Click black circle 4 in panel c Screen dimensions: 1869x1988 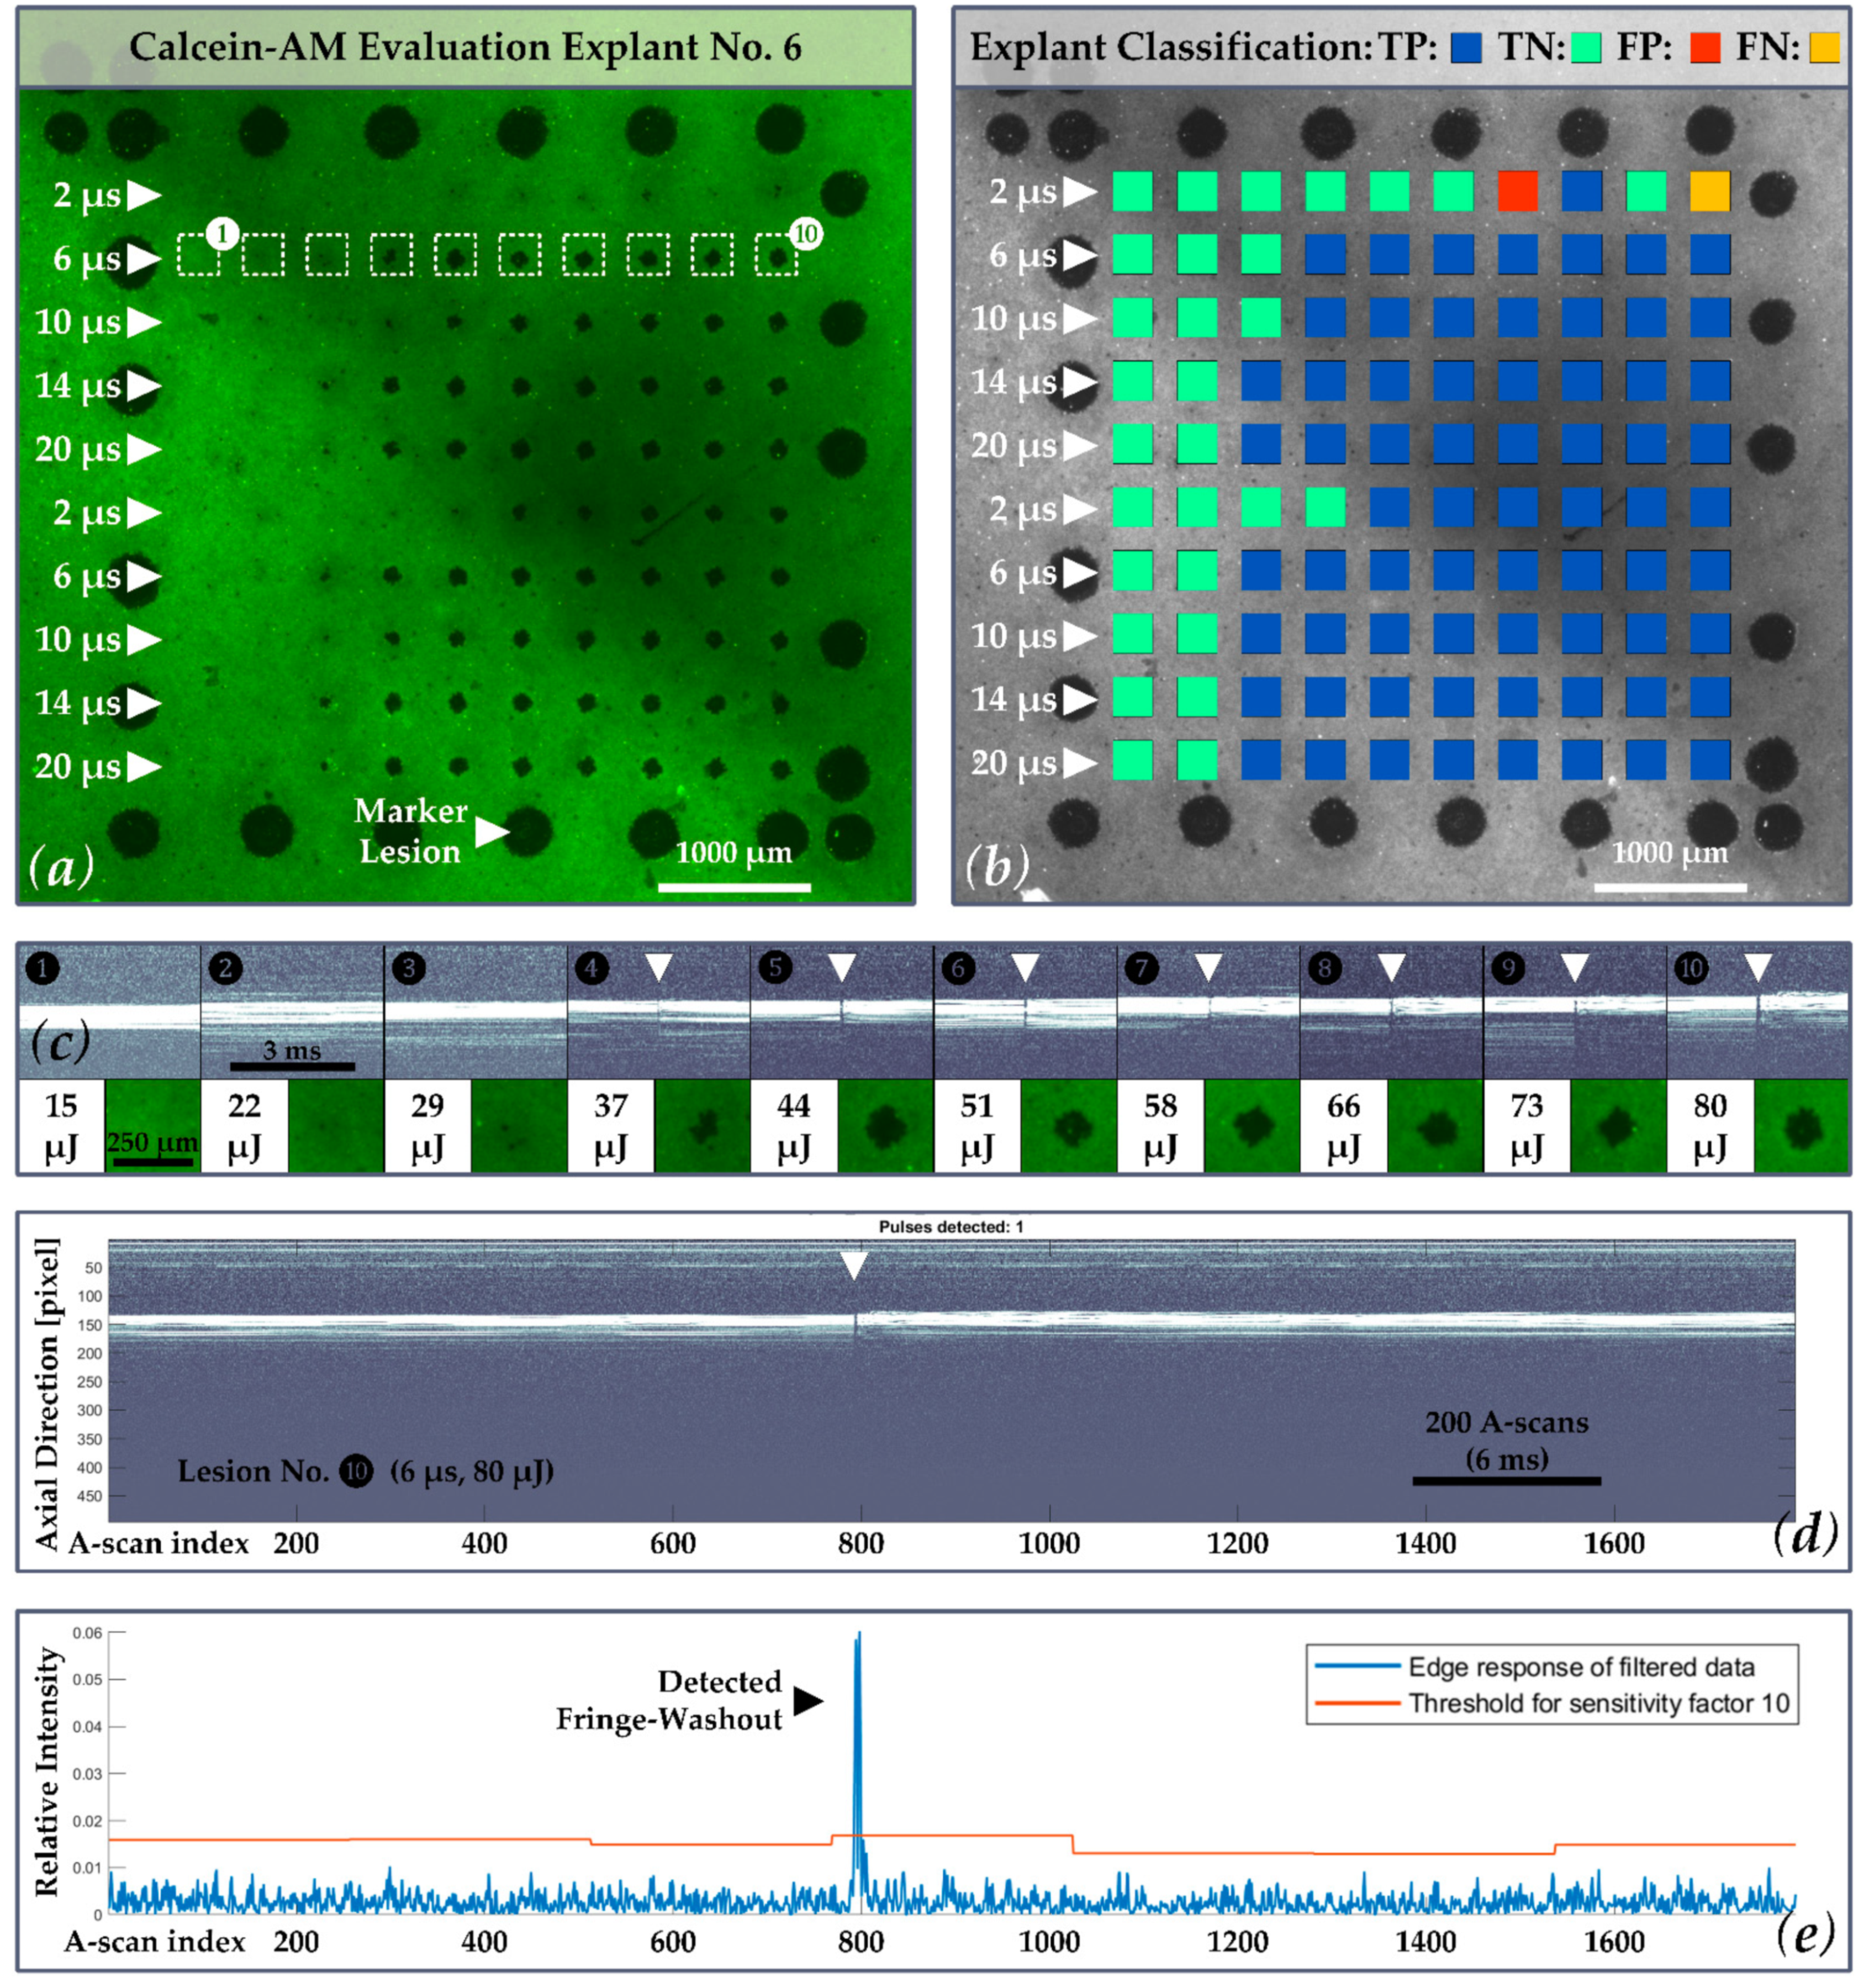(592, 968)
